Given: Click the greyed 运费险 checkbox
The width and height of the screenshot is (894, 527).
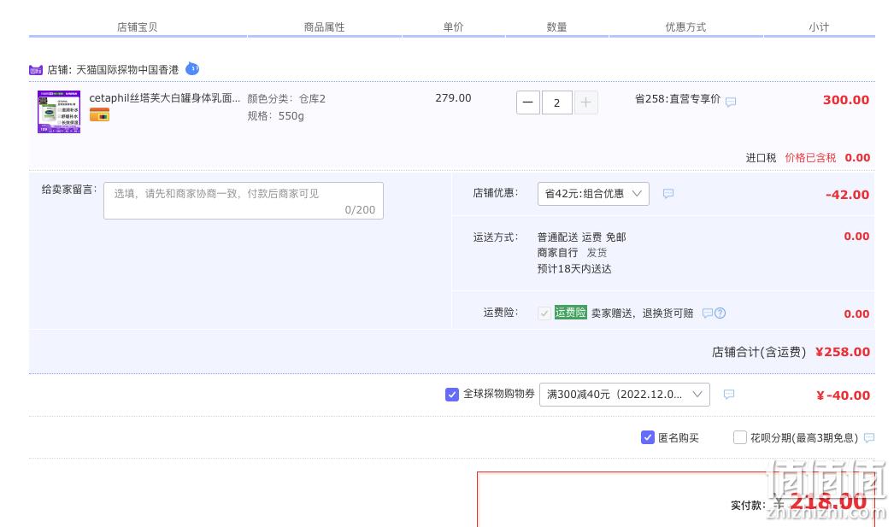Looking at the screenshot, I should pyautogui.click(x=544, y=313).
